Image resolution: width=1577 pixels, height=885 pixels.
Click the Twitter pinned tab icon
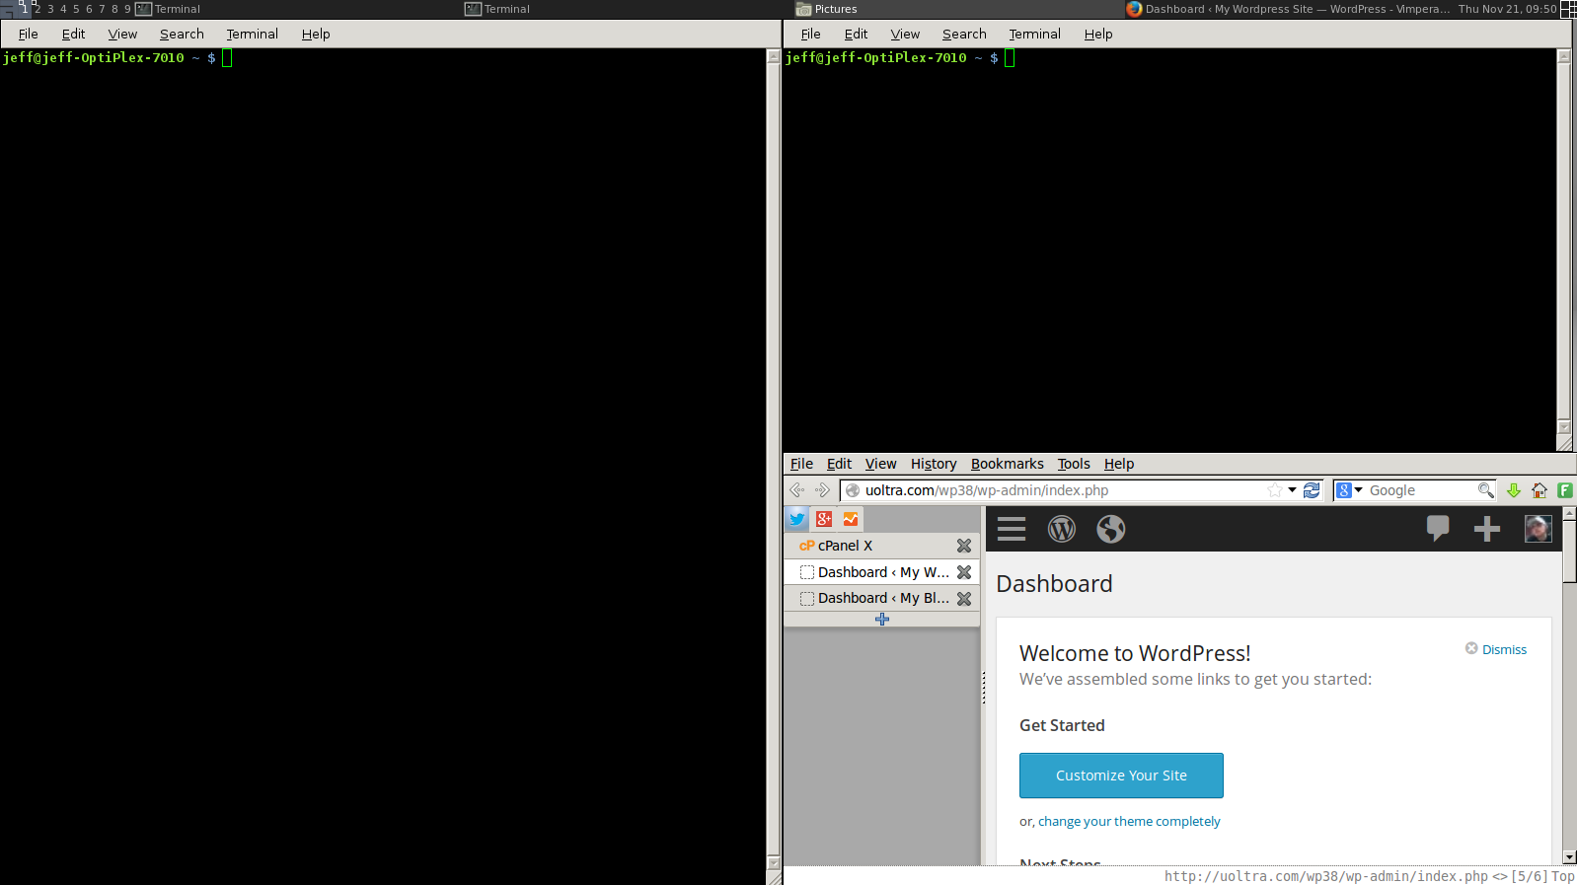pos(797,519)
